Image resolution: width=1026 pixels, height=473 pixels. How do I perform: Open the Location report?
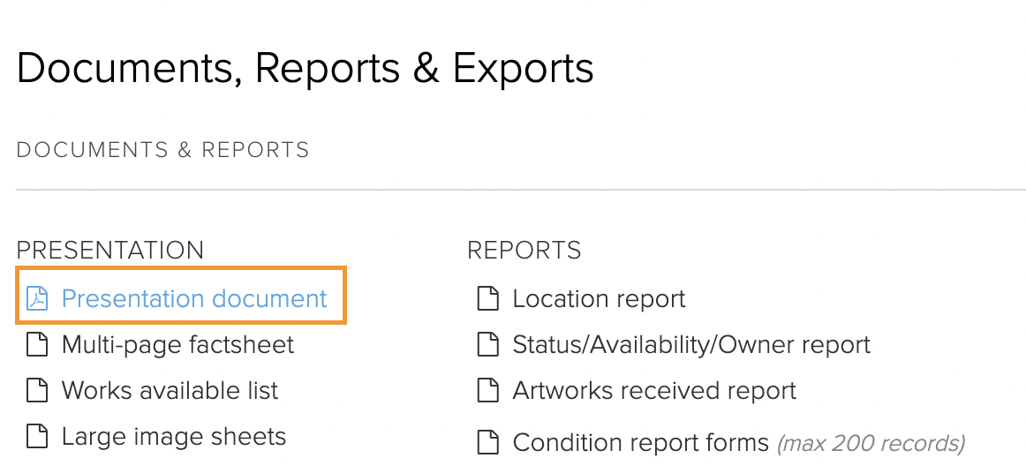pos(599,299)
